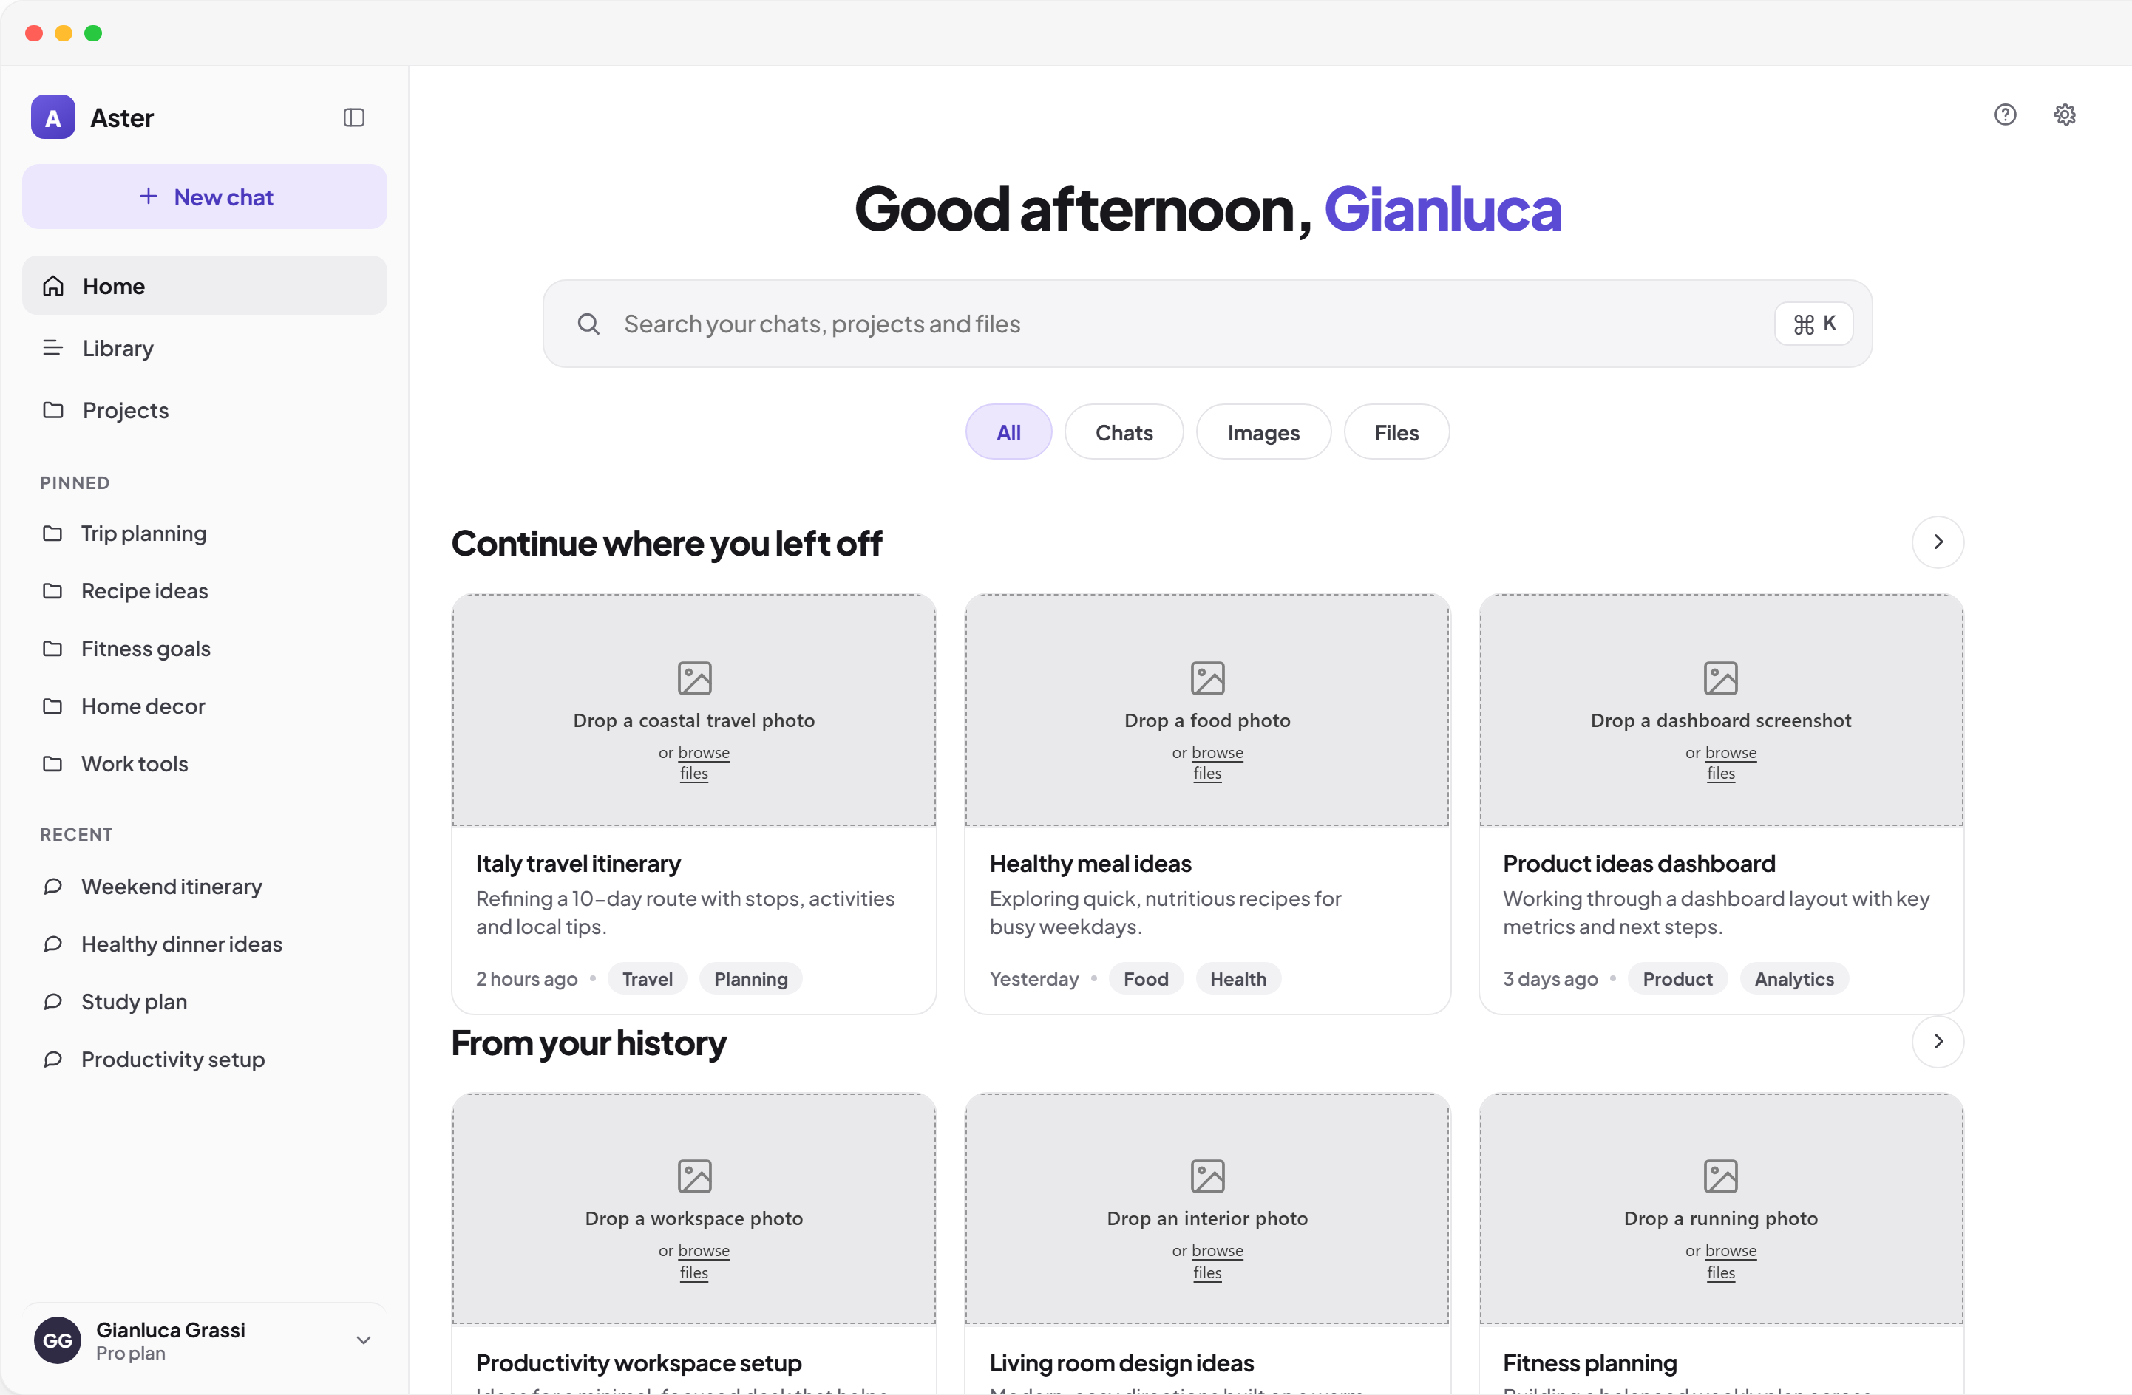Screen dimensions: 2132x1395
Task: Click the Food tag
Action: 1146,979
